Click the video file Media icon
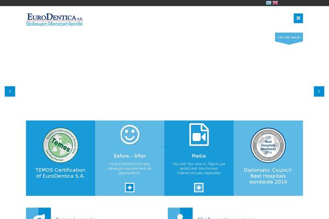Image resolution: width=329 pixels, height=219 pixels. (199, 135)
